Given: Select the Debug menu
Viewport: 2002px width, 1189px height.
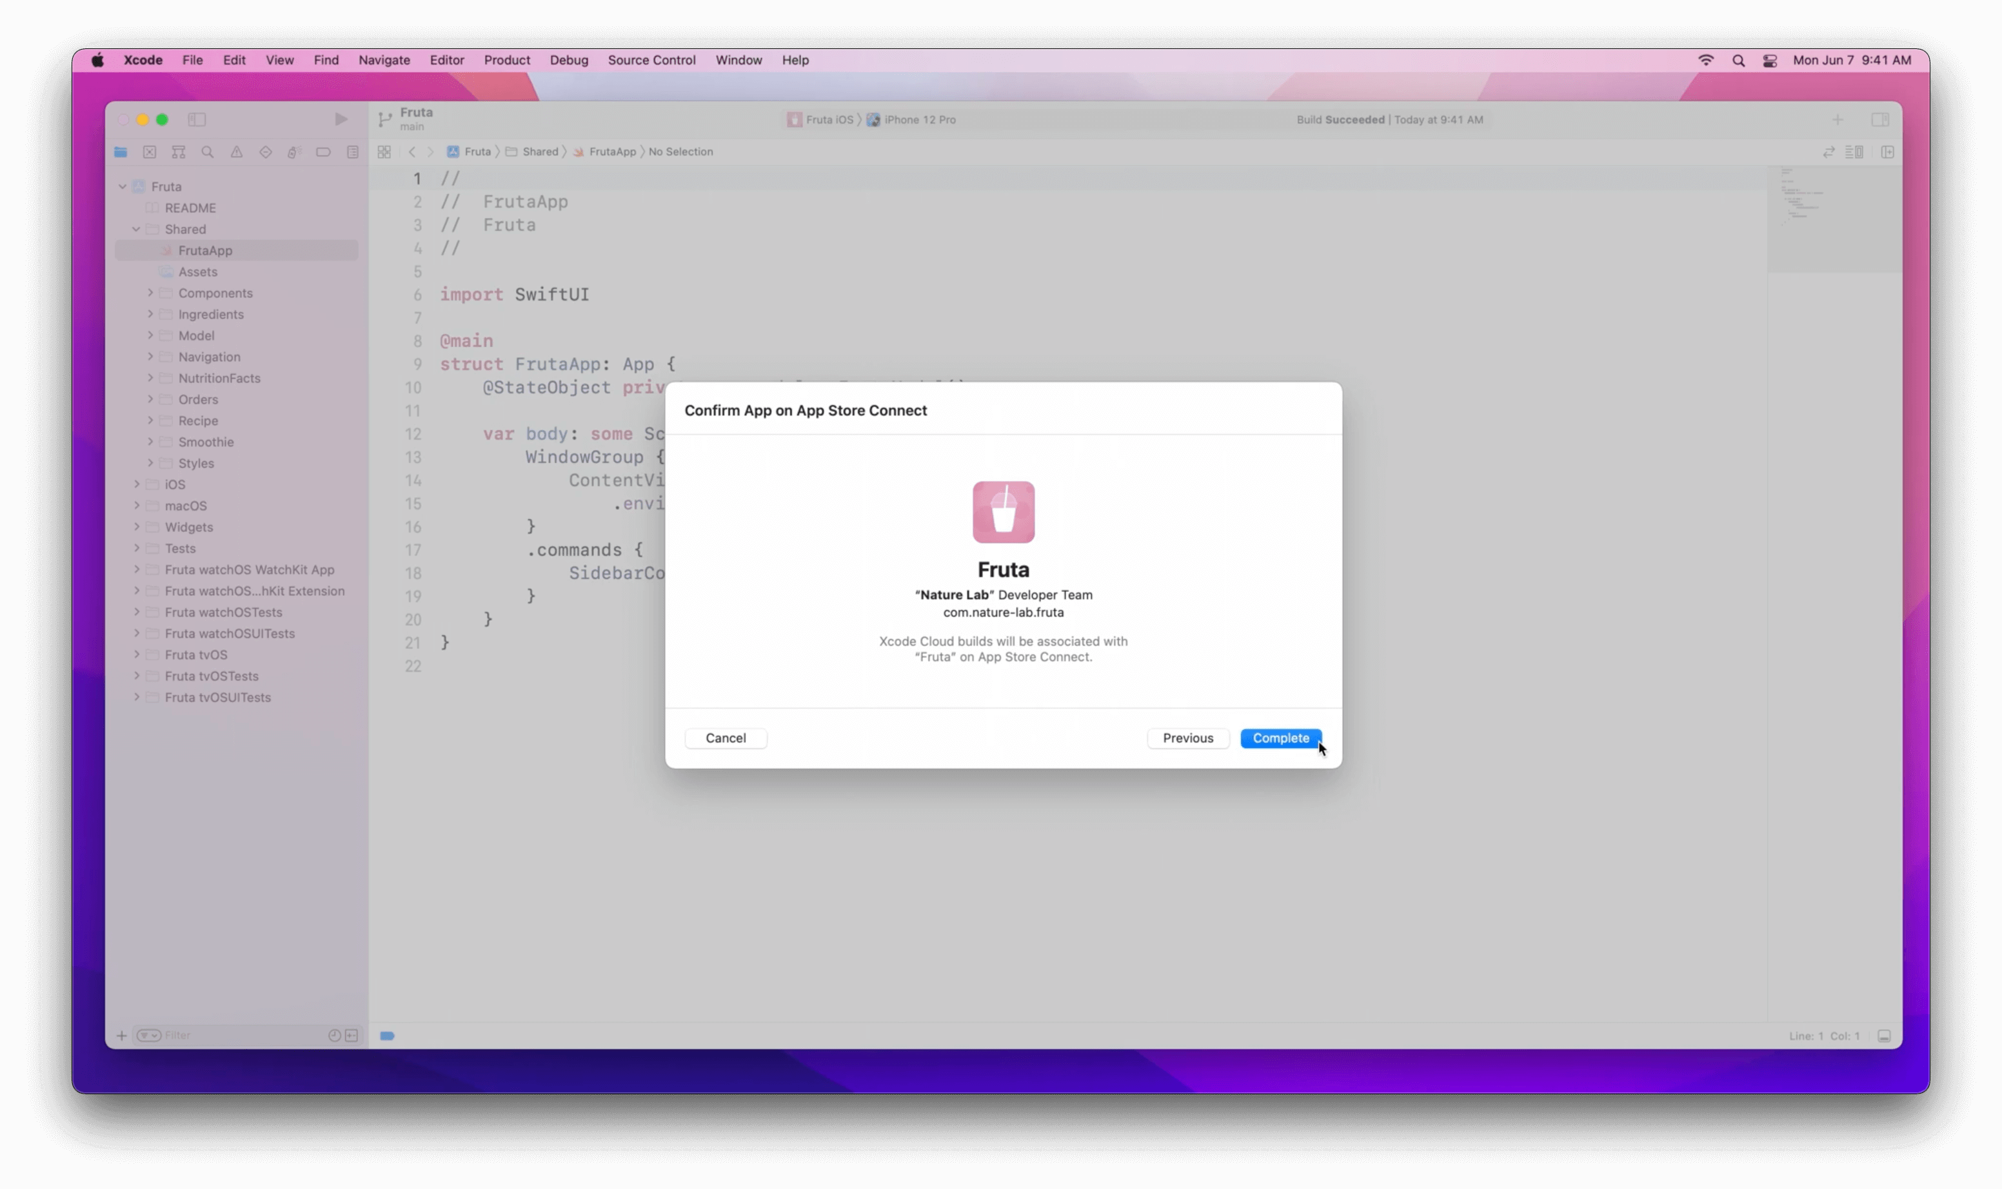Looking at the screenshot, I should pos(568,59).
